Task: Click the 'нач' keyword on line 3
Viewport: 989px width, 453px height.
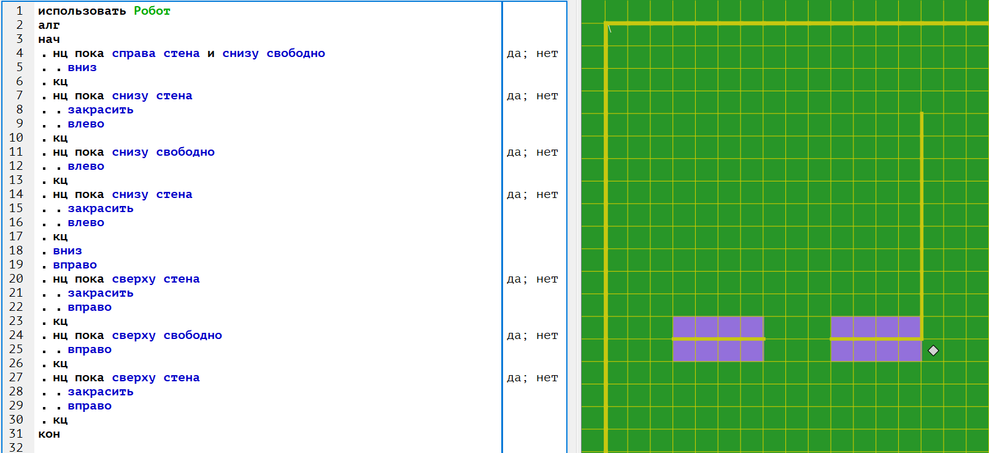Action: [49, 39]
